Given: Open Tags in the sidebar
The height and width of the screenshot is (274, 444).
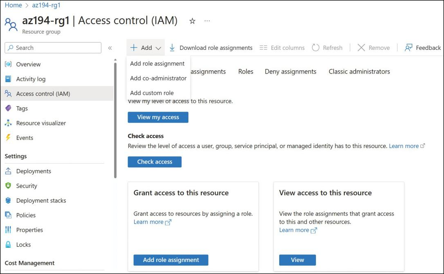Looking at the screenshot, I should (22, 108).
